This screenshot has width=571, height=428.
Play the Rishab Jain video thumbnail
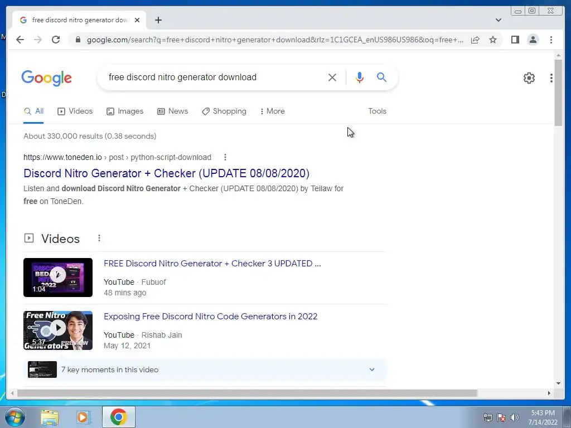[x=58, y=330]
